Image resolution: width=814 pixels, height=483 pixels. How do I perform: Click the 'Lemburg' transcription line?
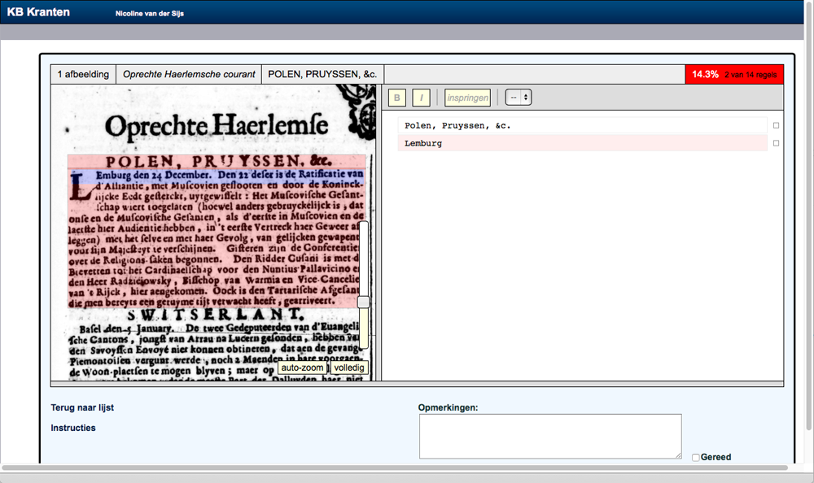pos(582,143)
